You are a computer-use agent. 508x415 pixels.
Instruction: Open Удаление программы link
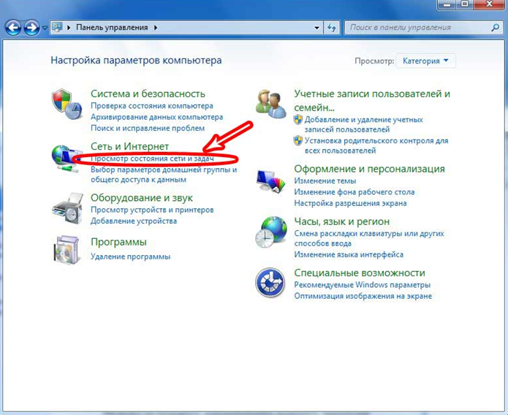(130, 256)
